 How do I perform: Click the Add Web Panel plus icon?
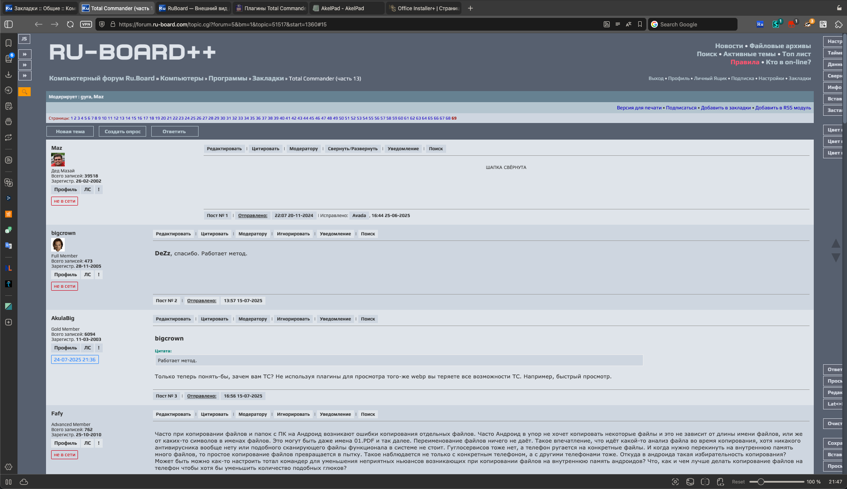pyautogui.click(x=9, y=322)
